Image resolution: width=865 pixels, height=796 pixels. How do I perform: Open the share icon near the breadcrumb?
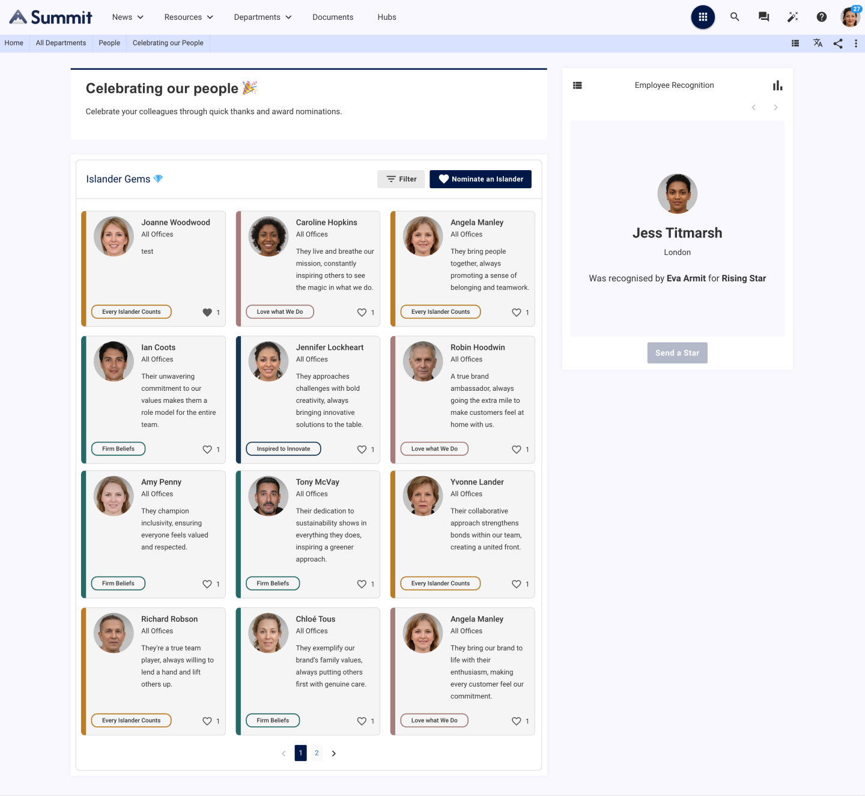pos(838,43)
